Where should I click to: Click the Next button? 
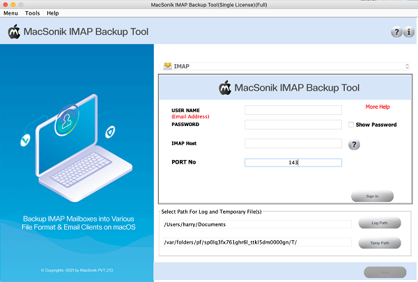(385, 272)
